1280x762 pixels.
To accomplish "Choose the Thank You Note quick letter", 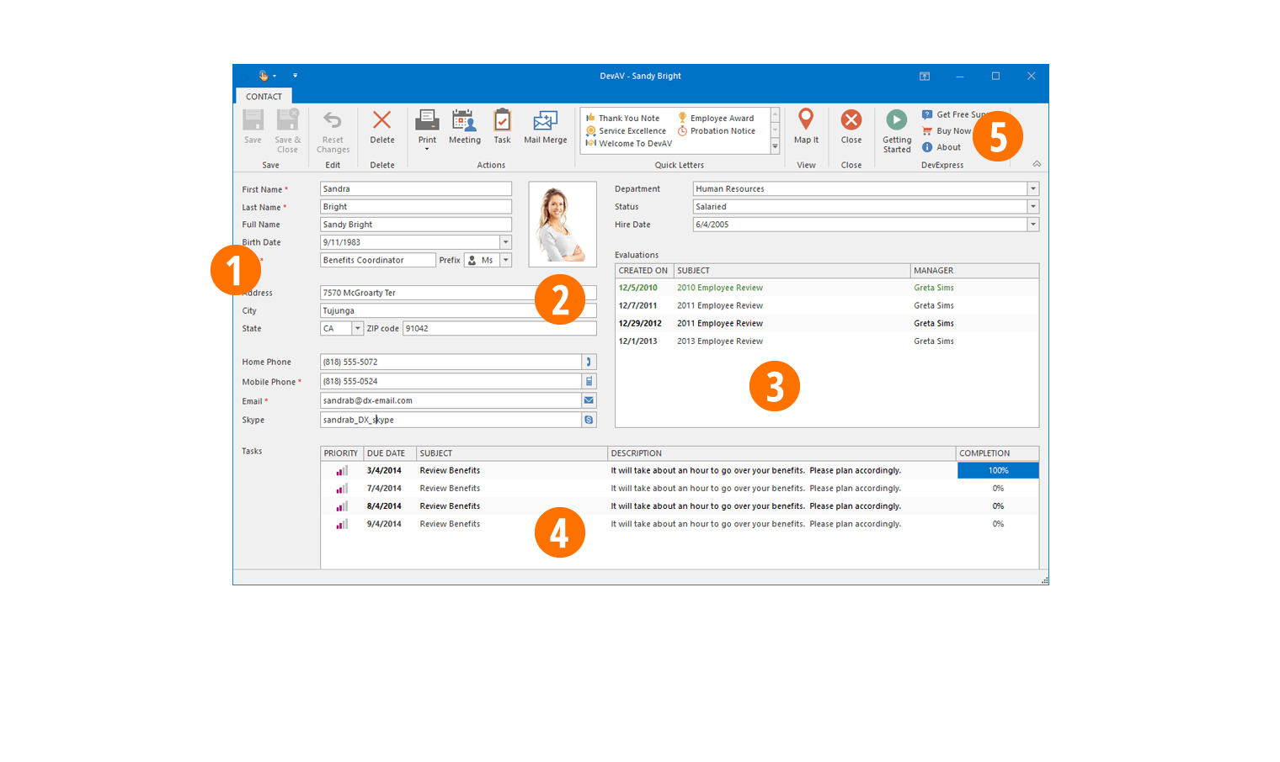I will click(x=628, y=119).
